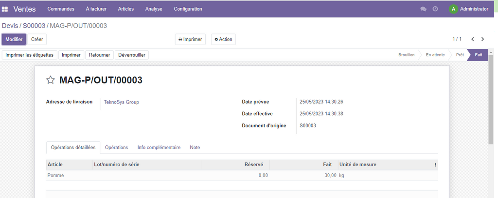This screenshot has height=198, width=498.
Task: Go to next record arrow
Action: click(482, 39)
